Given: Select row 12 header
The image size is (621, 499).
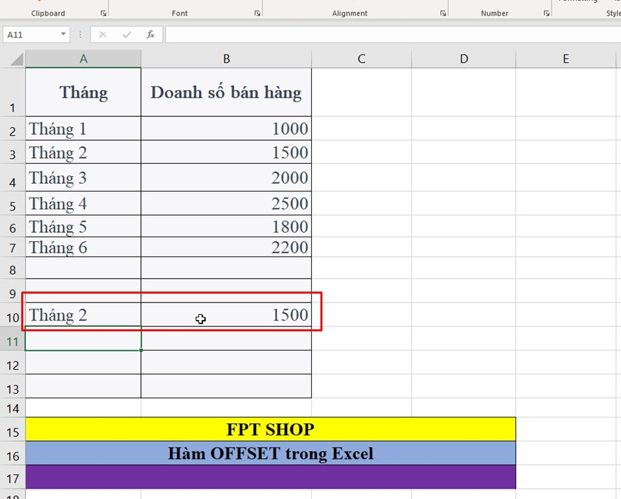Looking at the screenshot, I should click(x=13, y=363).
